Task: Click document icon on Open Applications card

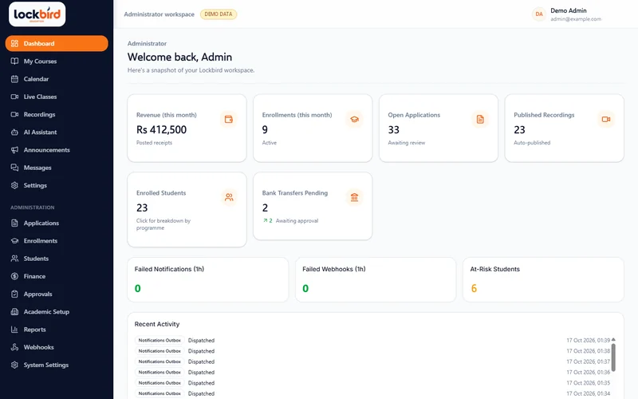Action: [480, 119]
